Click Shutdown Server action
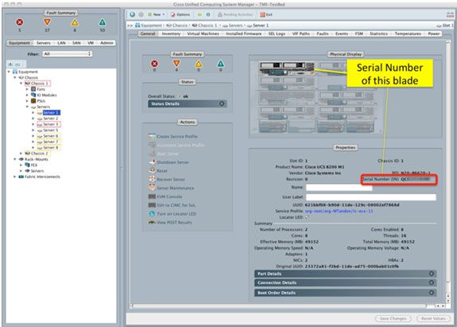The height and width of the screenshot is (327, 457). coord(168,162)
